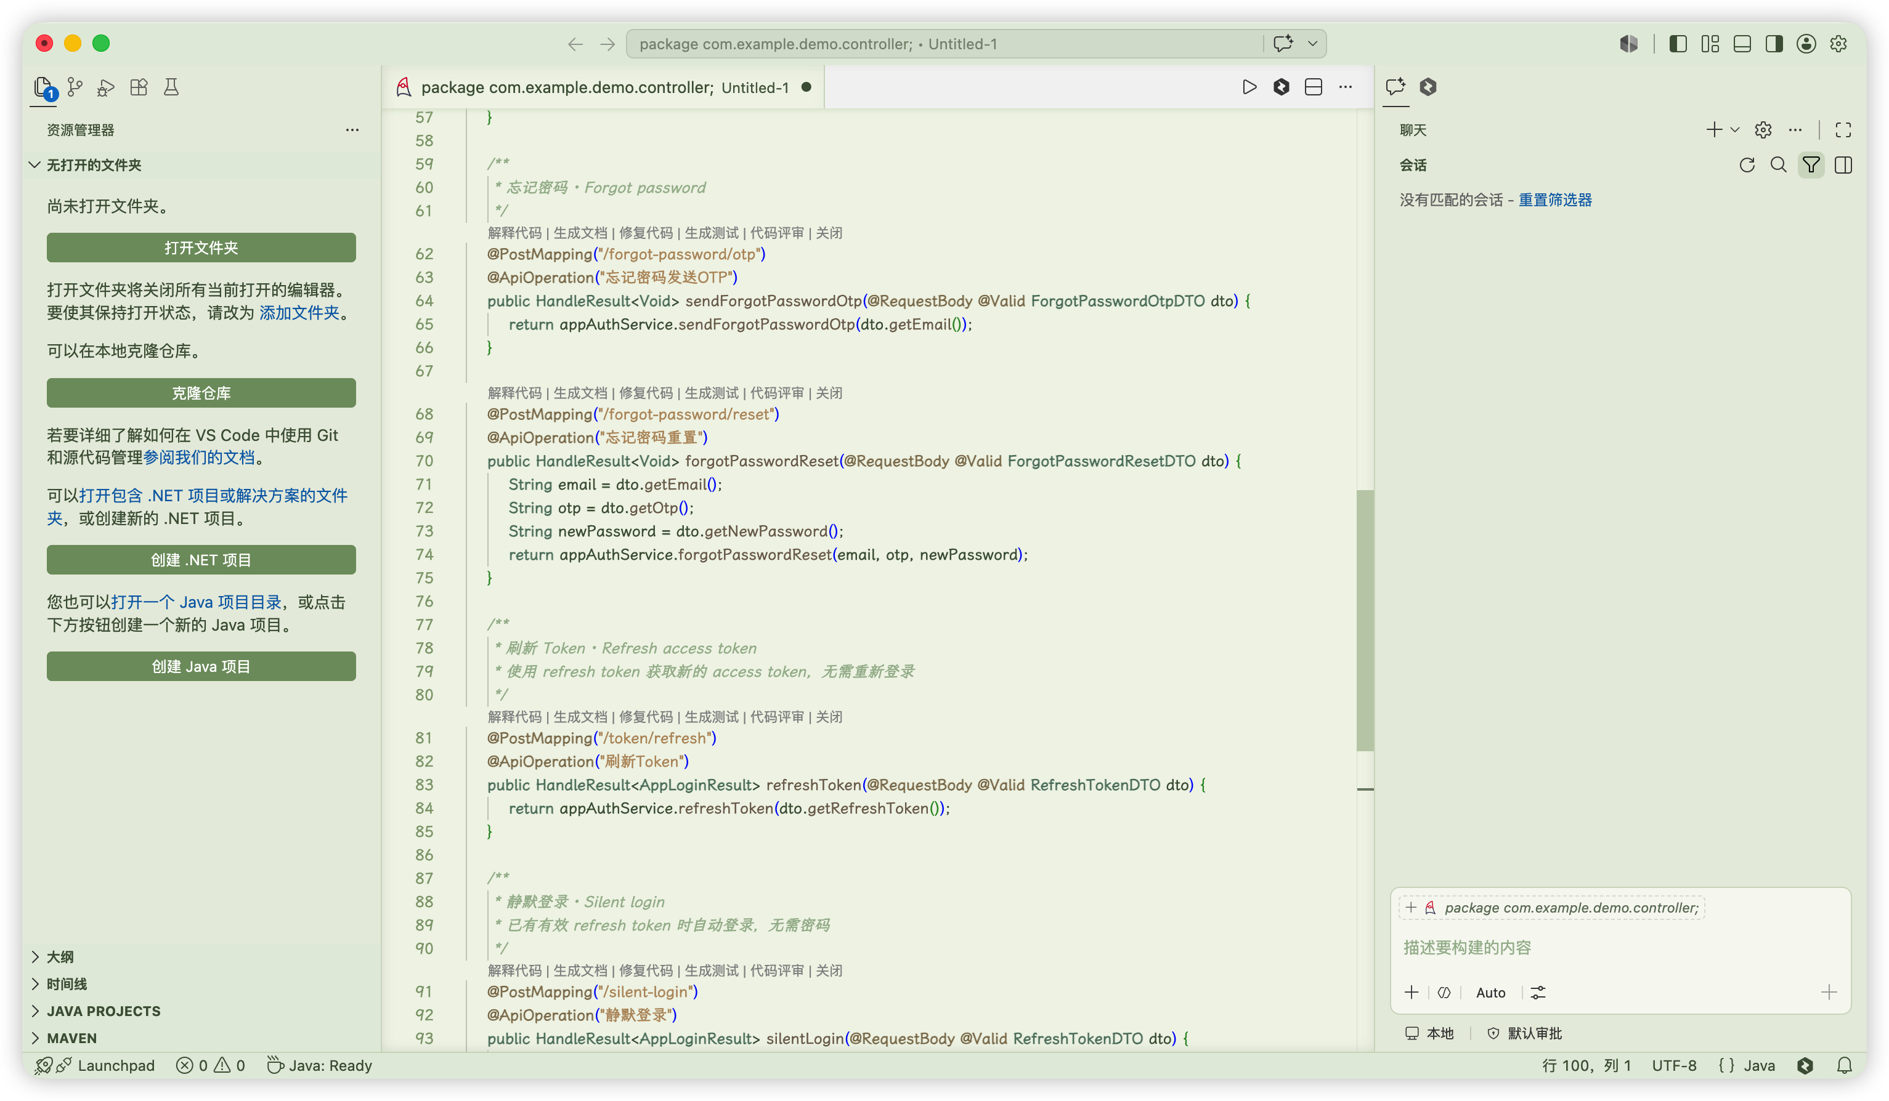Viewport: 1889px width, 1101px height.
Task: Open the Extensions view icon
Action: click(139, 87)
